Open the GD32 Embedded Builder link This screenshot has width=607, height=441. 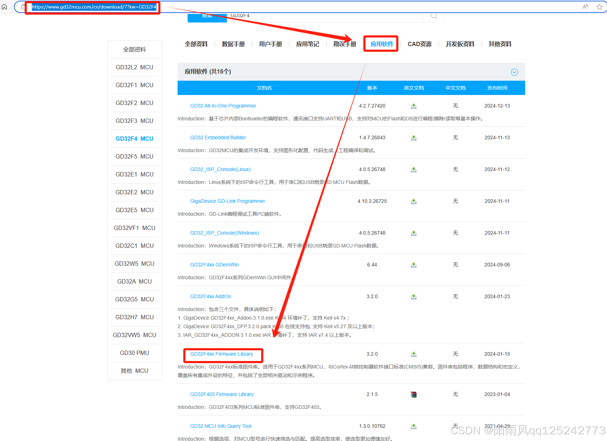pyautogui.click(x=218, y=137)
